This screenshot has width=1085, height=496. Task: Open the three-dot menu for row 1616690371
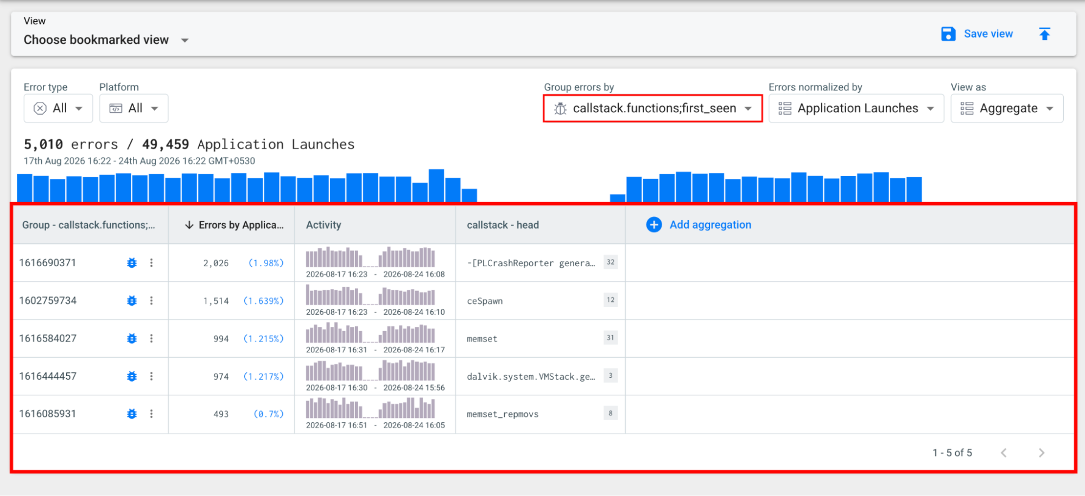pos(151,263)
